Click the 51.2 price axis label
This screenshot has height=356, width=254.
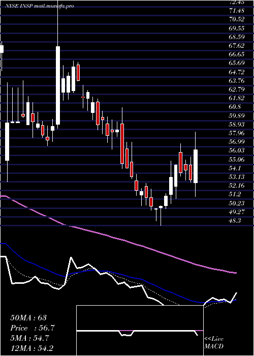235,195
